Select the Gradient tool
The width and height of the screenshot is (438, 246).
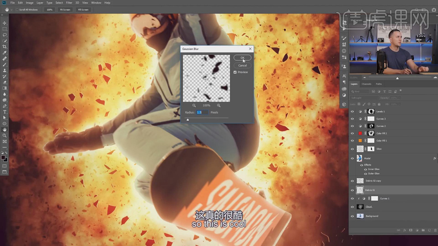pos(4,88)
